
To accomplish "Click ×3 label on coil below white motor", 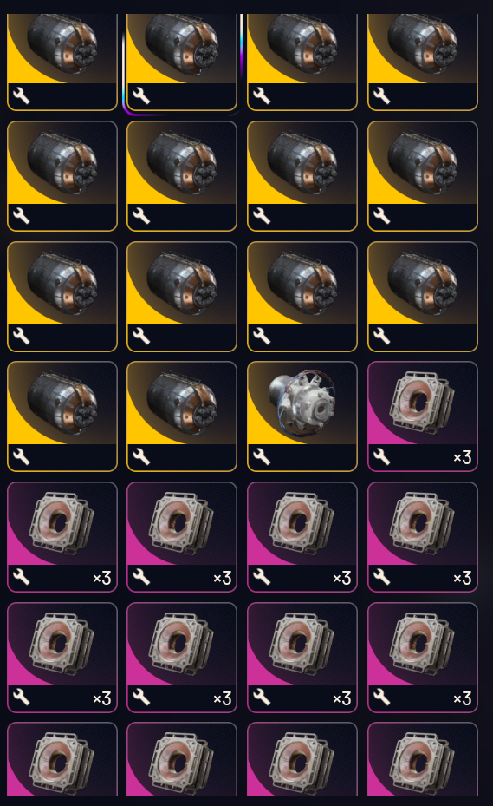I will click(x=342, y=578).
